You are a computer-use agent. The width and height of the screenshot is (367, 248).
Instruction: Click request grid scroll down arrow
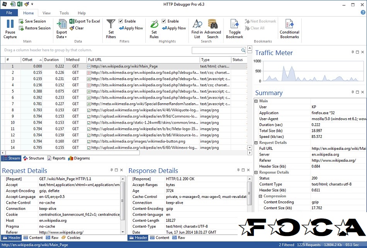tap(250, 147)
